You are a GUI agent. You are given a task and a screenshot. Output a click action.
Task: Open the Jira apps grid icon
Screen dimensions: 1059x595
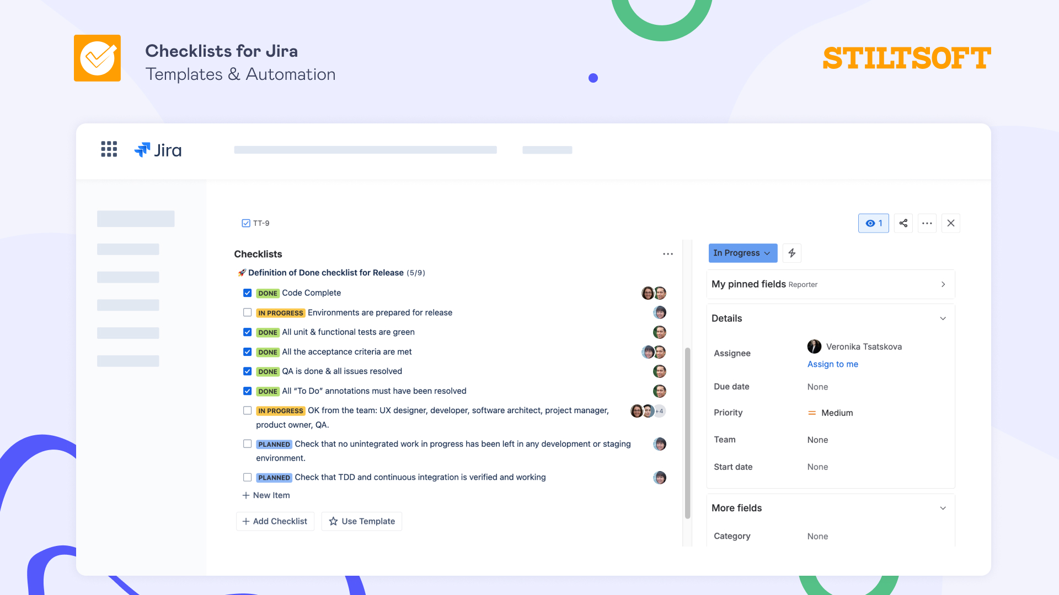click(109, 149)
